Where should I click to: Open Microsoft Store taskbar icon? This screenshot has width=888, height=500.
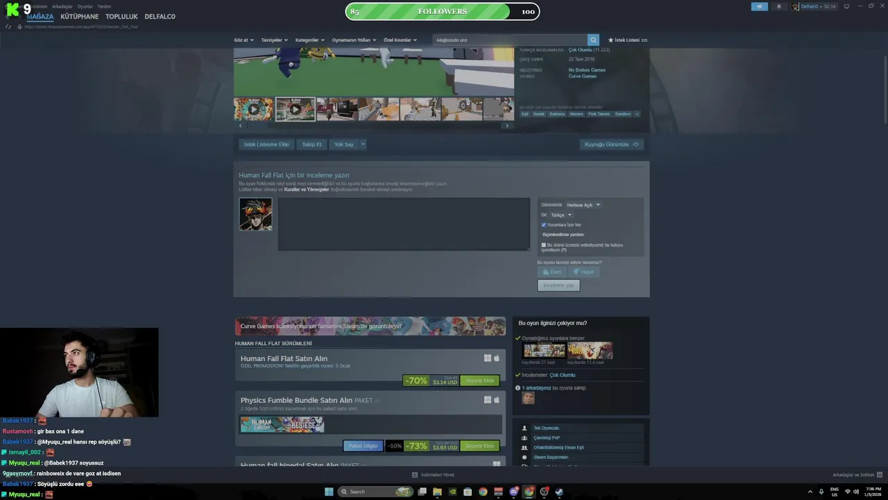click(468, 492)
